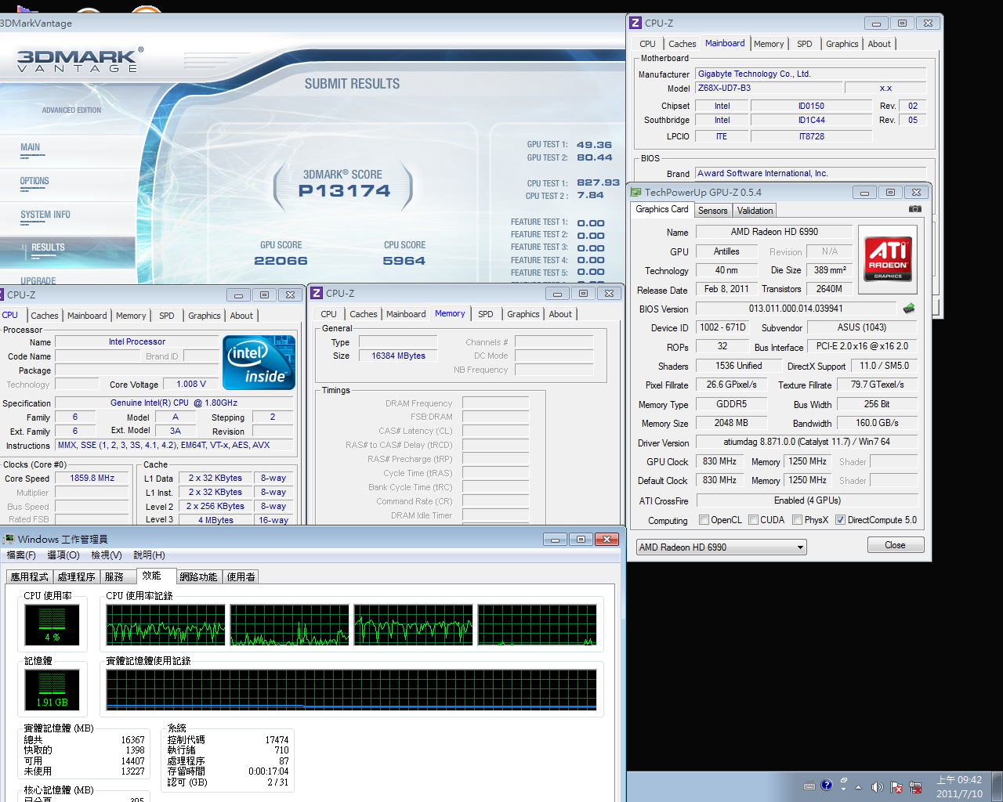
Task: Switch to 應用程式 tab in Task Manager
Action: [x=30, y=576]
